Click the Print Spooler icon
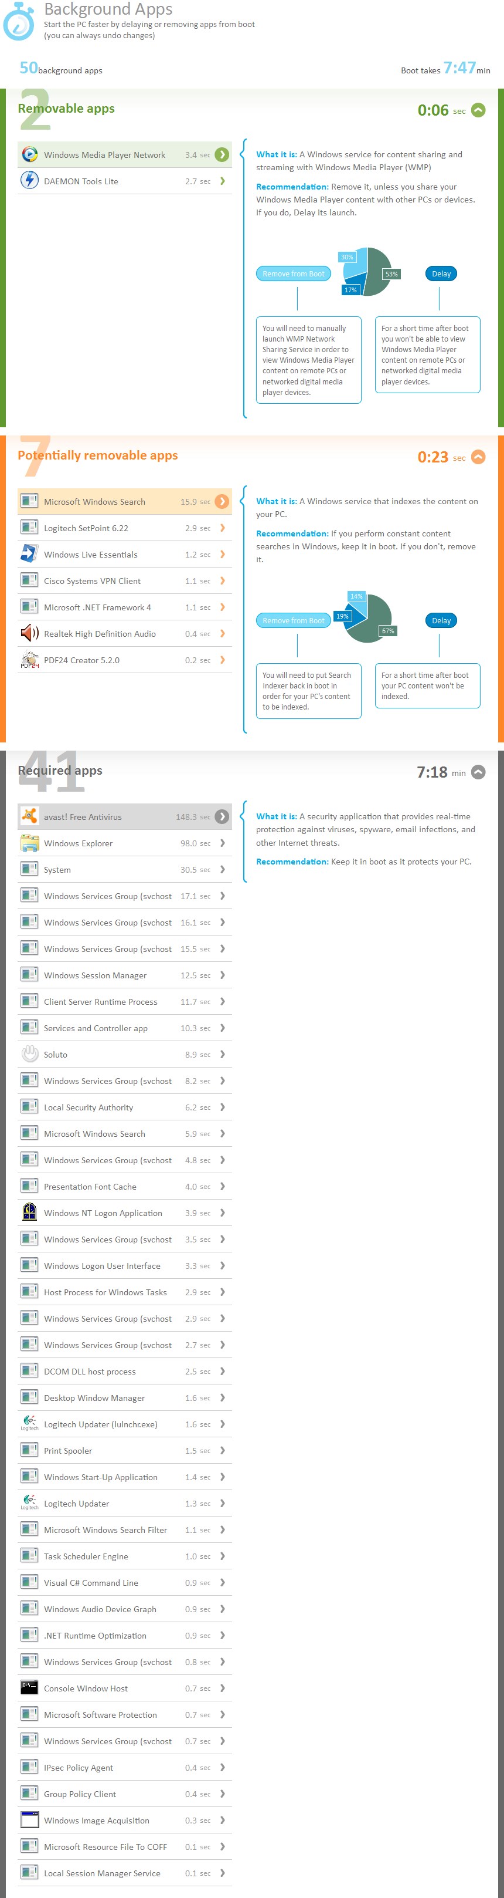The width and height of the screenshot is (504, 1898). click(29, 1450)
